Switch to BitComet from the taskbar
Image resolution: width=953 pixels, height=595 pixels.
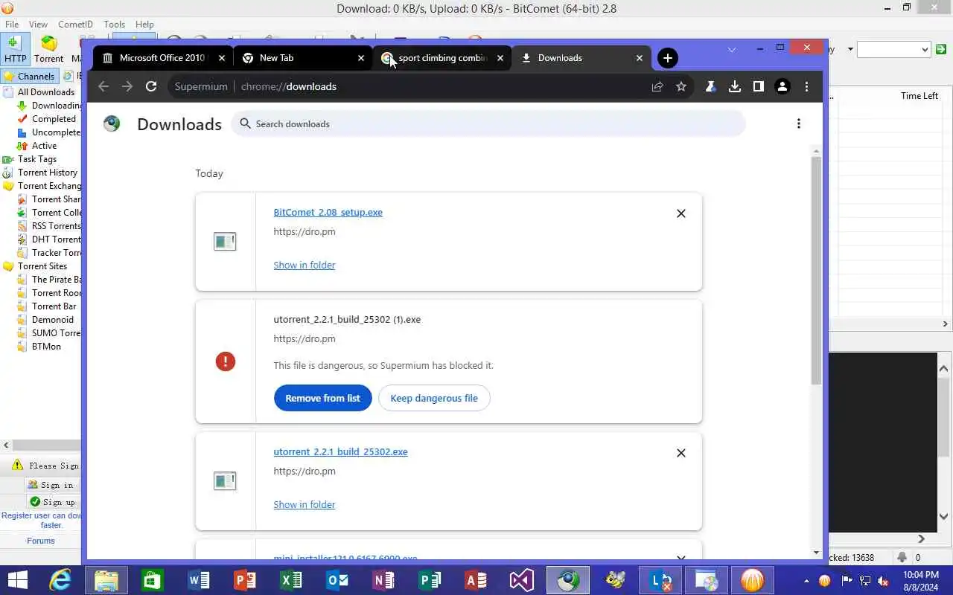(753, 580)
